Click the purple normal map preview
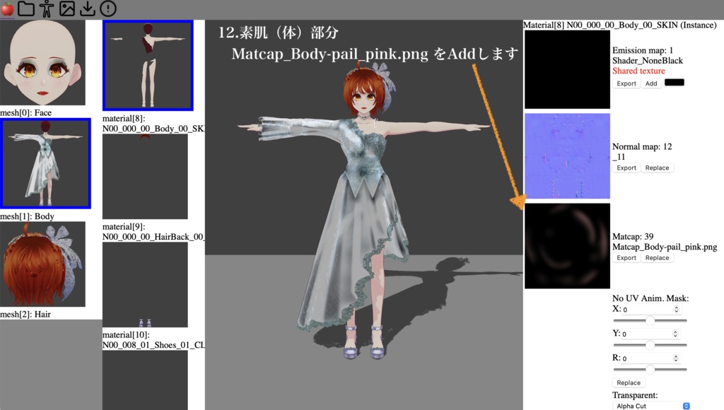The width and height of the screenshot is (724, 410). (x=567, y=156)
